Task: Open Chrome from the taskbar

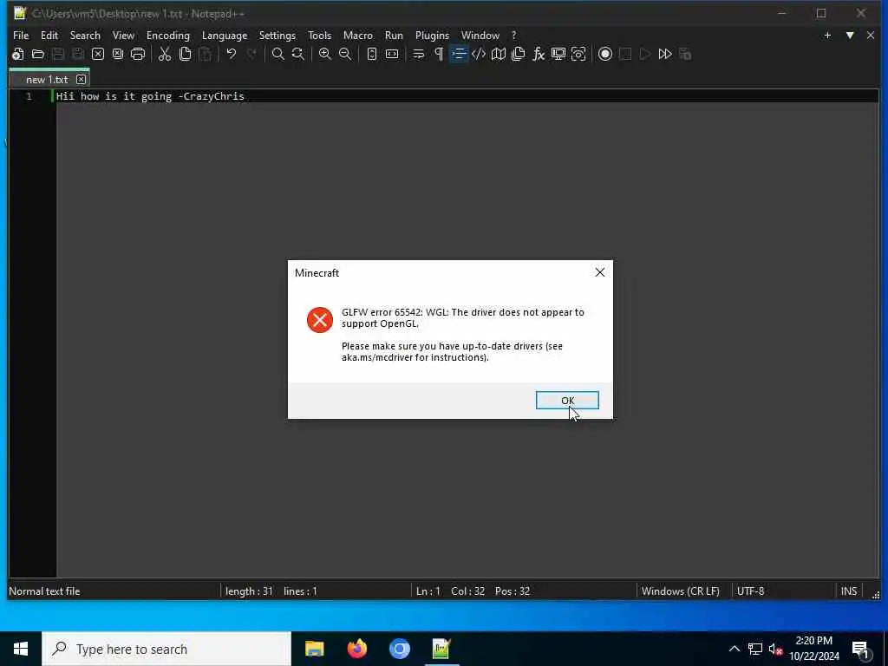Action: pyautogui.click(x=399, y=649)
